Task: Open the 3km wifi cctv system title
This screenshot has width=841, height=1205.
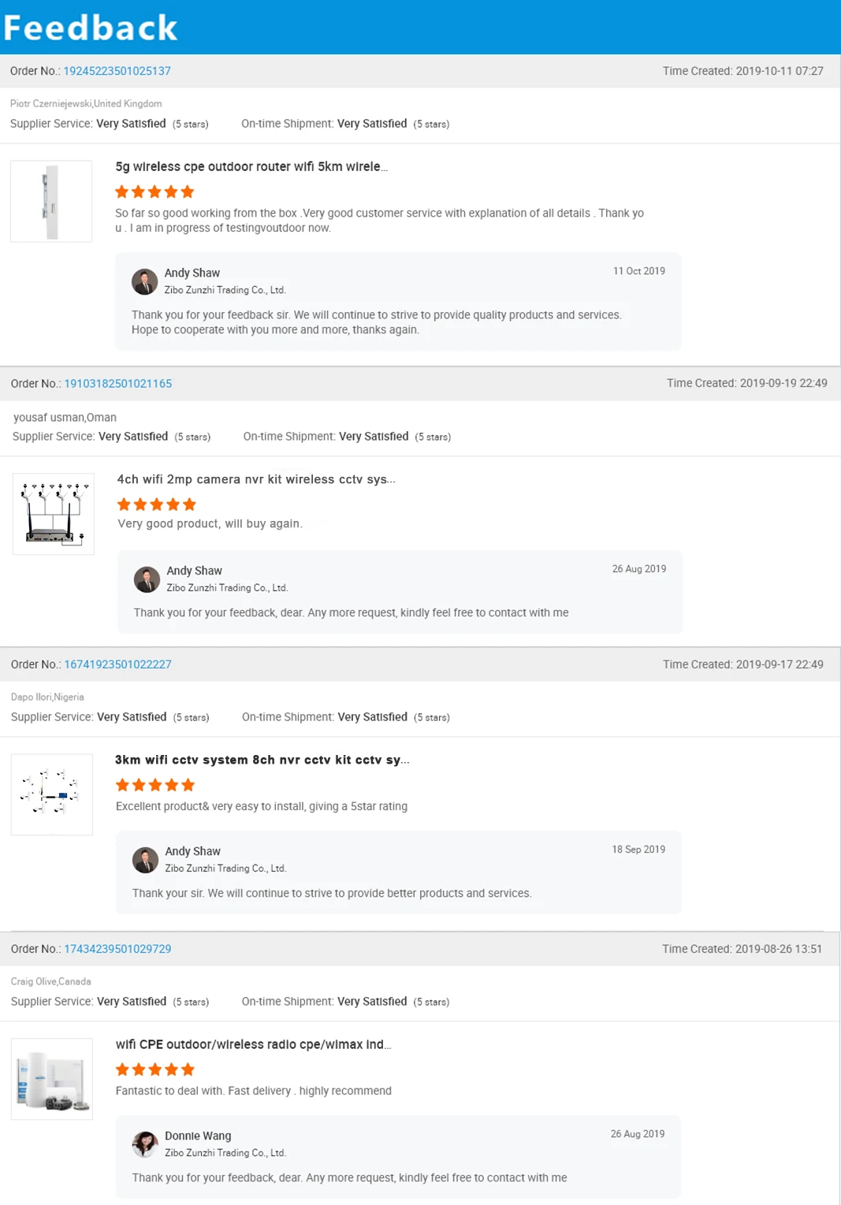Action: point(262,760)
